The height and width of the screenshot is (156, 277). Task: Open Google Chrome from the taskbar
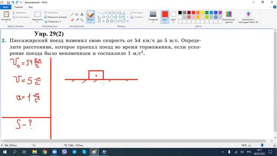coord(45,152)
